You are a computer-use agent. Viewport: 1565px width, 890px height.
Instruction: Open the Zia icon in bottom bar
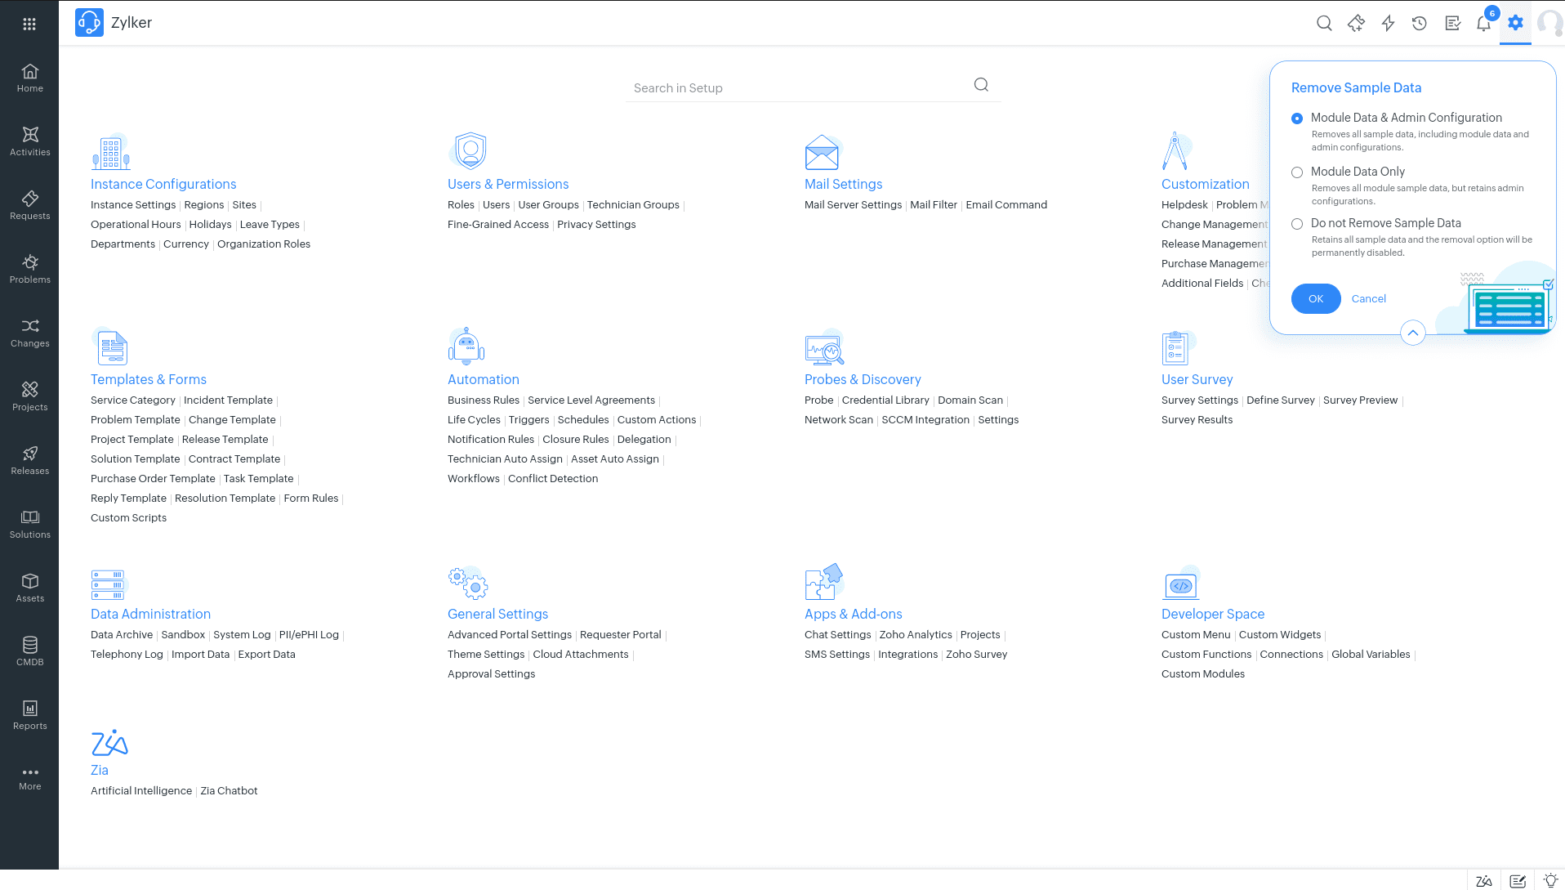click(1484, 881)
